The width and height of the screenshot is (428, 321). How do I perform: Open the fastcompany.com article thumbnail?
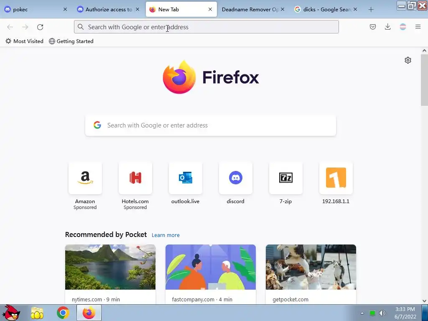pyautogui.click(x=211, y=267)
